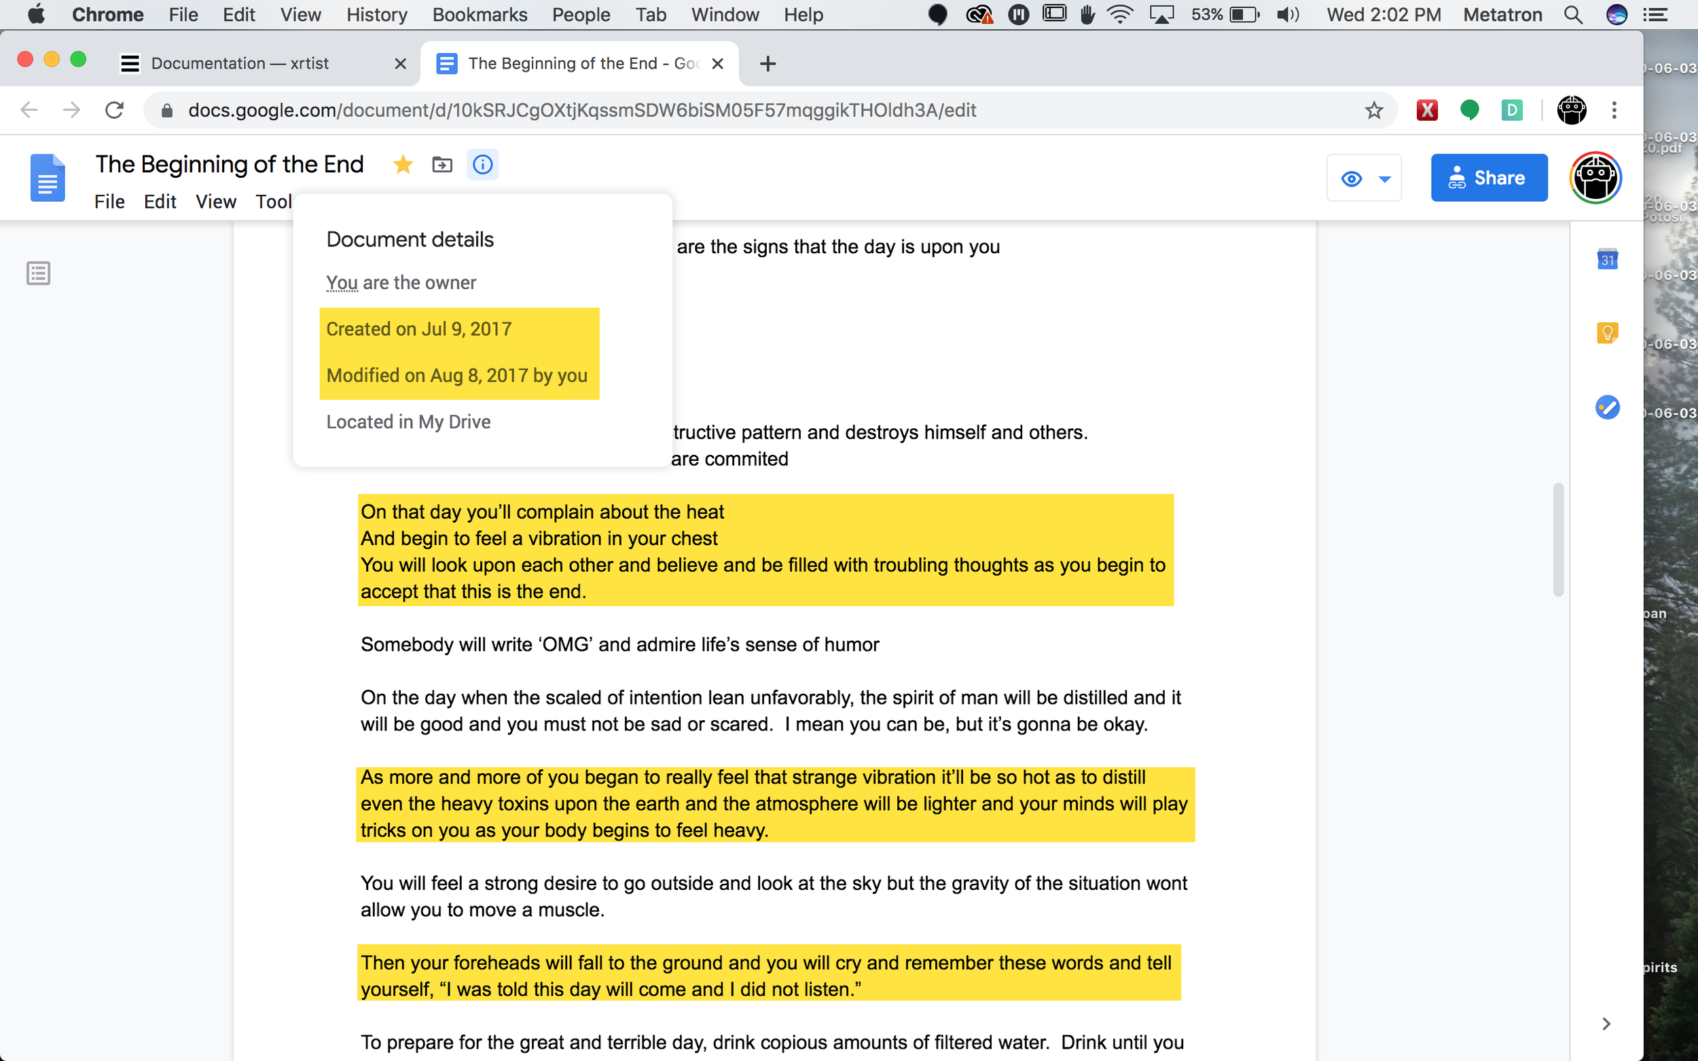The height and width of the screenshot is (1061, 1698).
Task: Toggle viewing mode with the eye icon
Action: coord(1351,179)
